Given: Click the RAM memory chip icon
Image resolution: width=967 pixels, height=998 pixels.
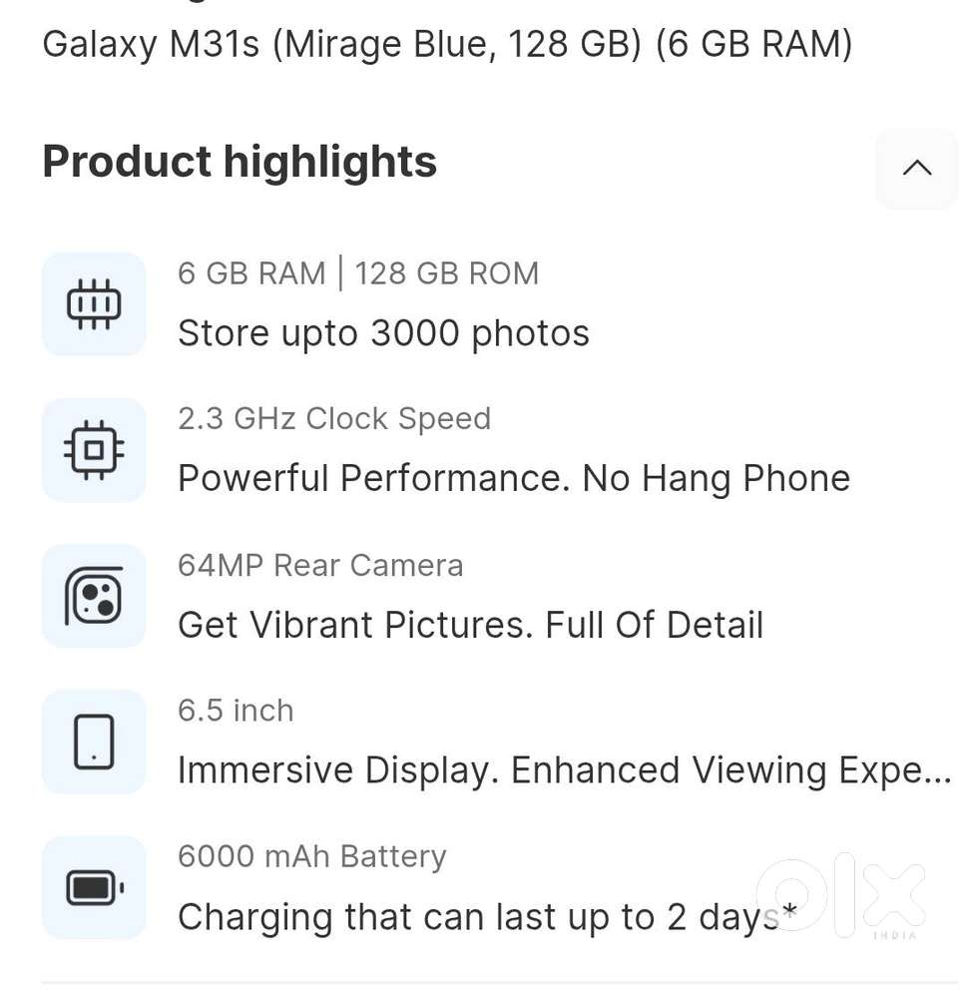Looking at the screenshot, I should point(94,303).
